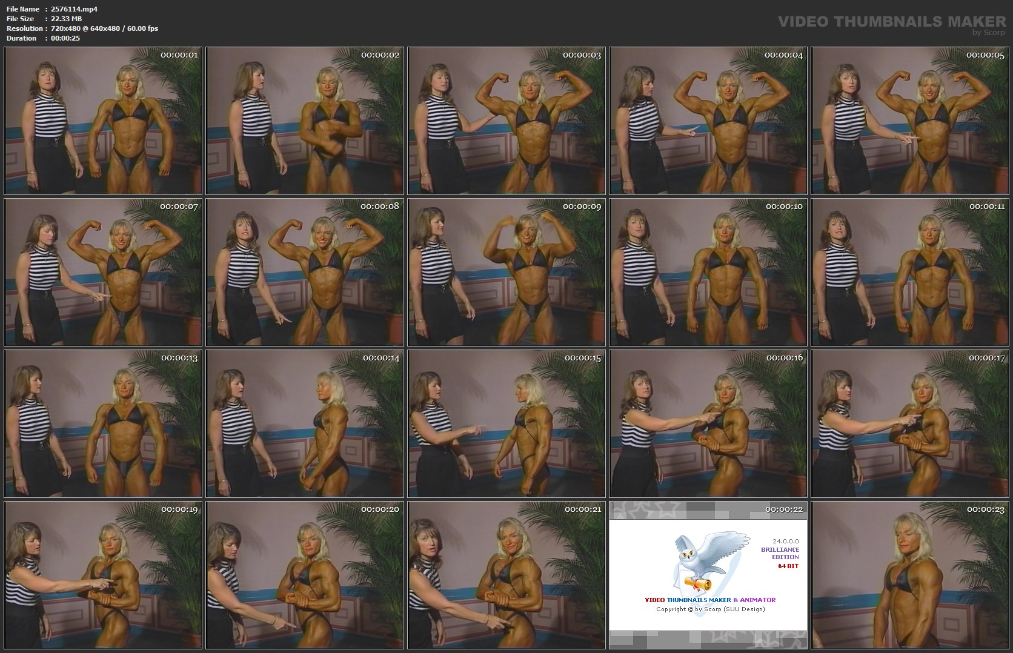
Task: Select the 00:00:09 frame
Action: (x=506, y=272)
